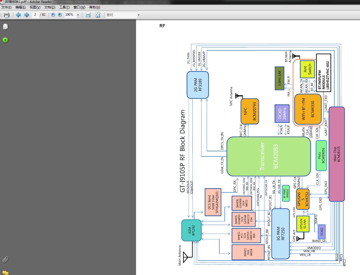This screenshot has width=360, height=275.
Task: Open the 编辑(E) menu
Action: point(21,7)
